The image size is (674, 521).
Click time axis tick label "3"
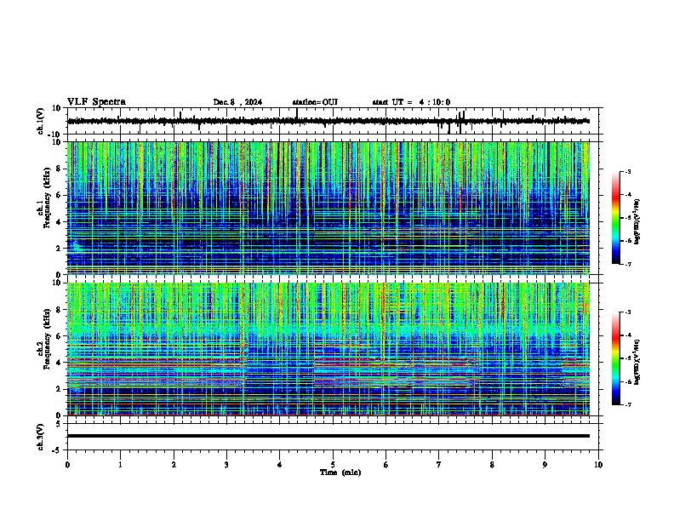pos(226,465)
